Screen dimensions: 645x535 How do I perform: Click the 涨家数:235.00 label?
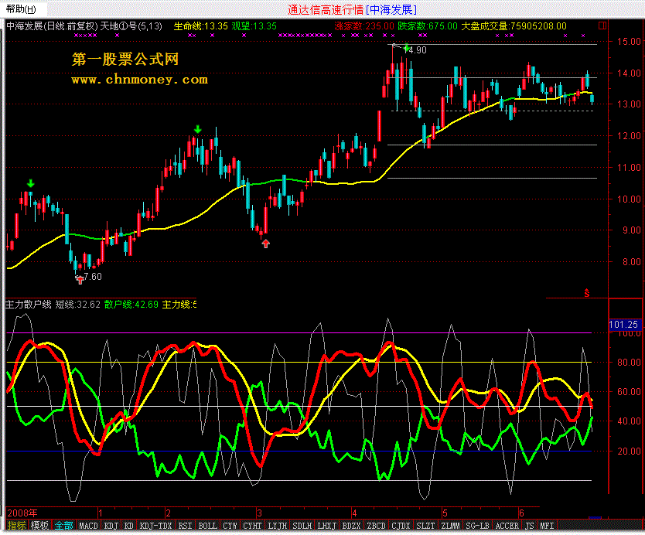[x=364, y=26]
